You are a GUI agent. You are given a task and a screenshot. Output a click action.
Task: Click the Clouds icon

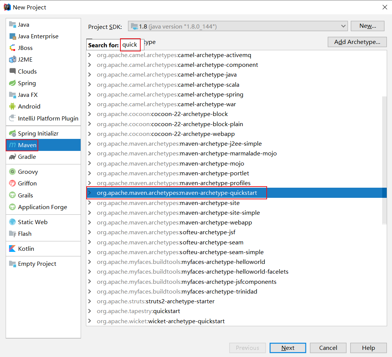coord(12,71)
